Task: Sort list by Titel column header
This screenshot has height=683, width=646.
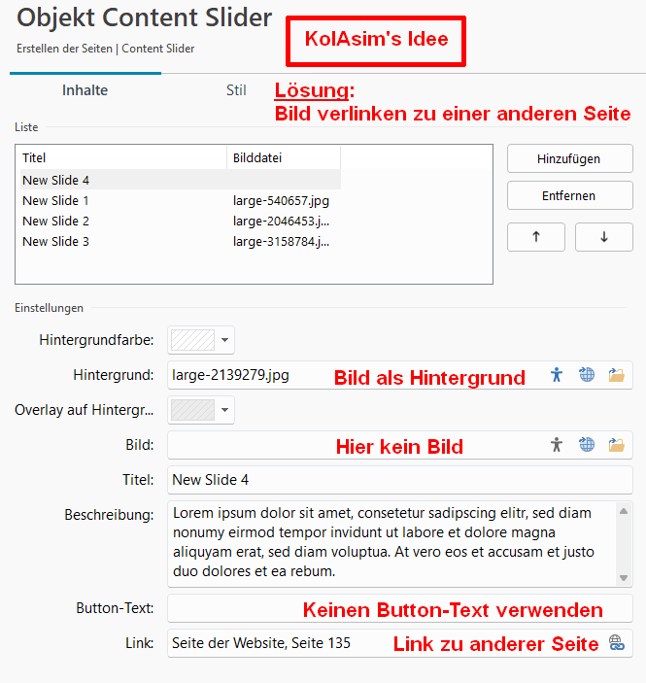Action: pos(121,157)
